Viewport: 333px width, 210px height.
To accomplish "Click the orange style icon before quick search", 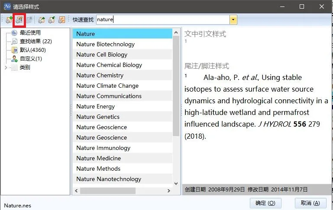I will pos(61,20).
